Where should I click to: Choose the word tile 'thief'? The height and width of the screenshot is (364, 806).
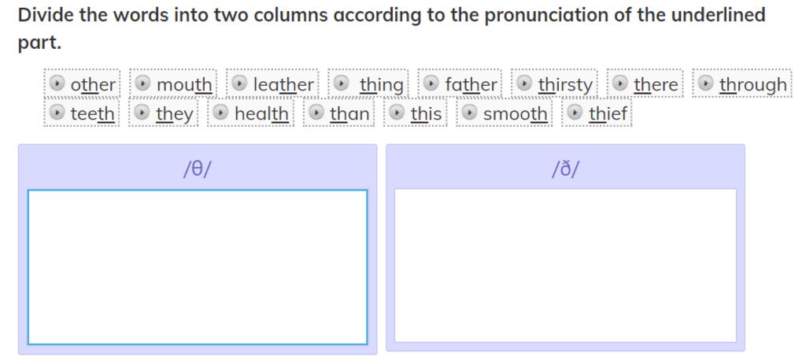(608, 114)
